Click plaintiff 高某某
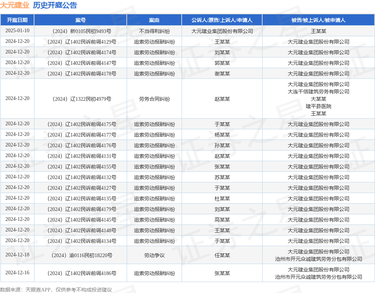The image size is (375, 293). (x=222, y=220)
